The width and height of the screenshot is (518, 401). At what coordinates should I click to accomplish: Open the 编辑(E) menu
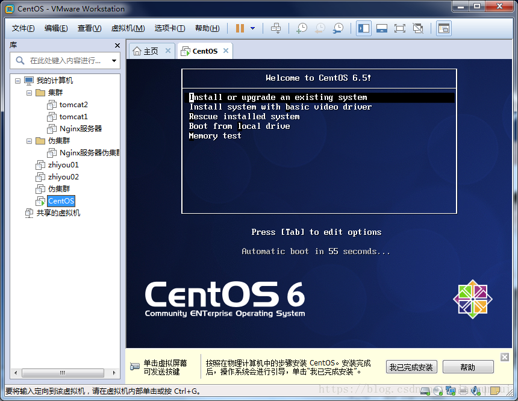pos(56,28)
